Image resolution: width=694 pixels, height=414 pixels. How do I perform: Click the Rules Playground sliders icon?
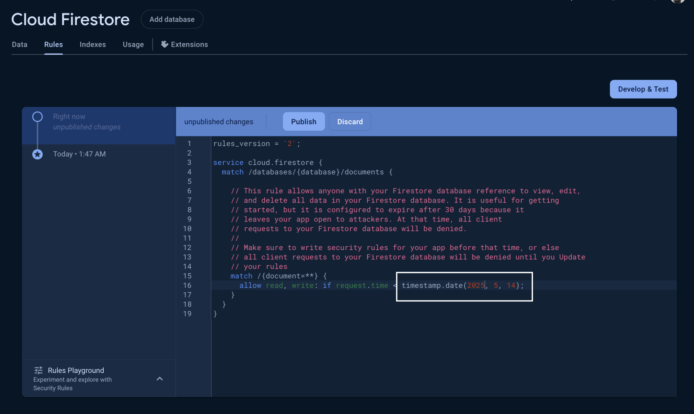38,370
